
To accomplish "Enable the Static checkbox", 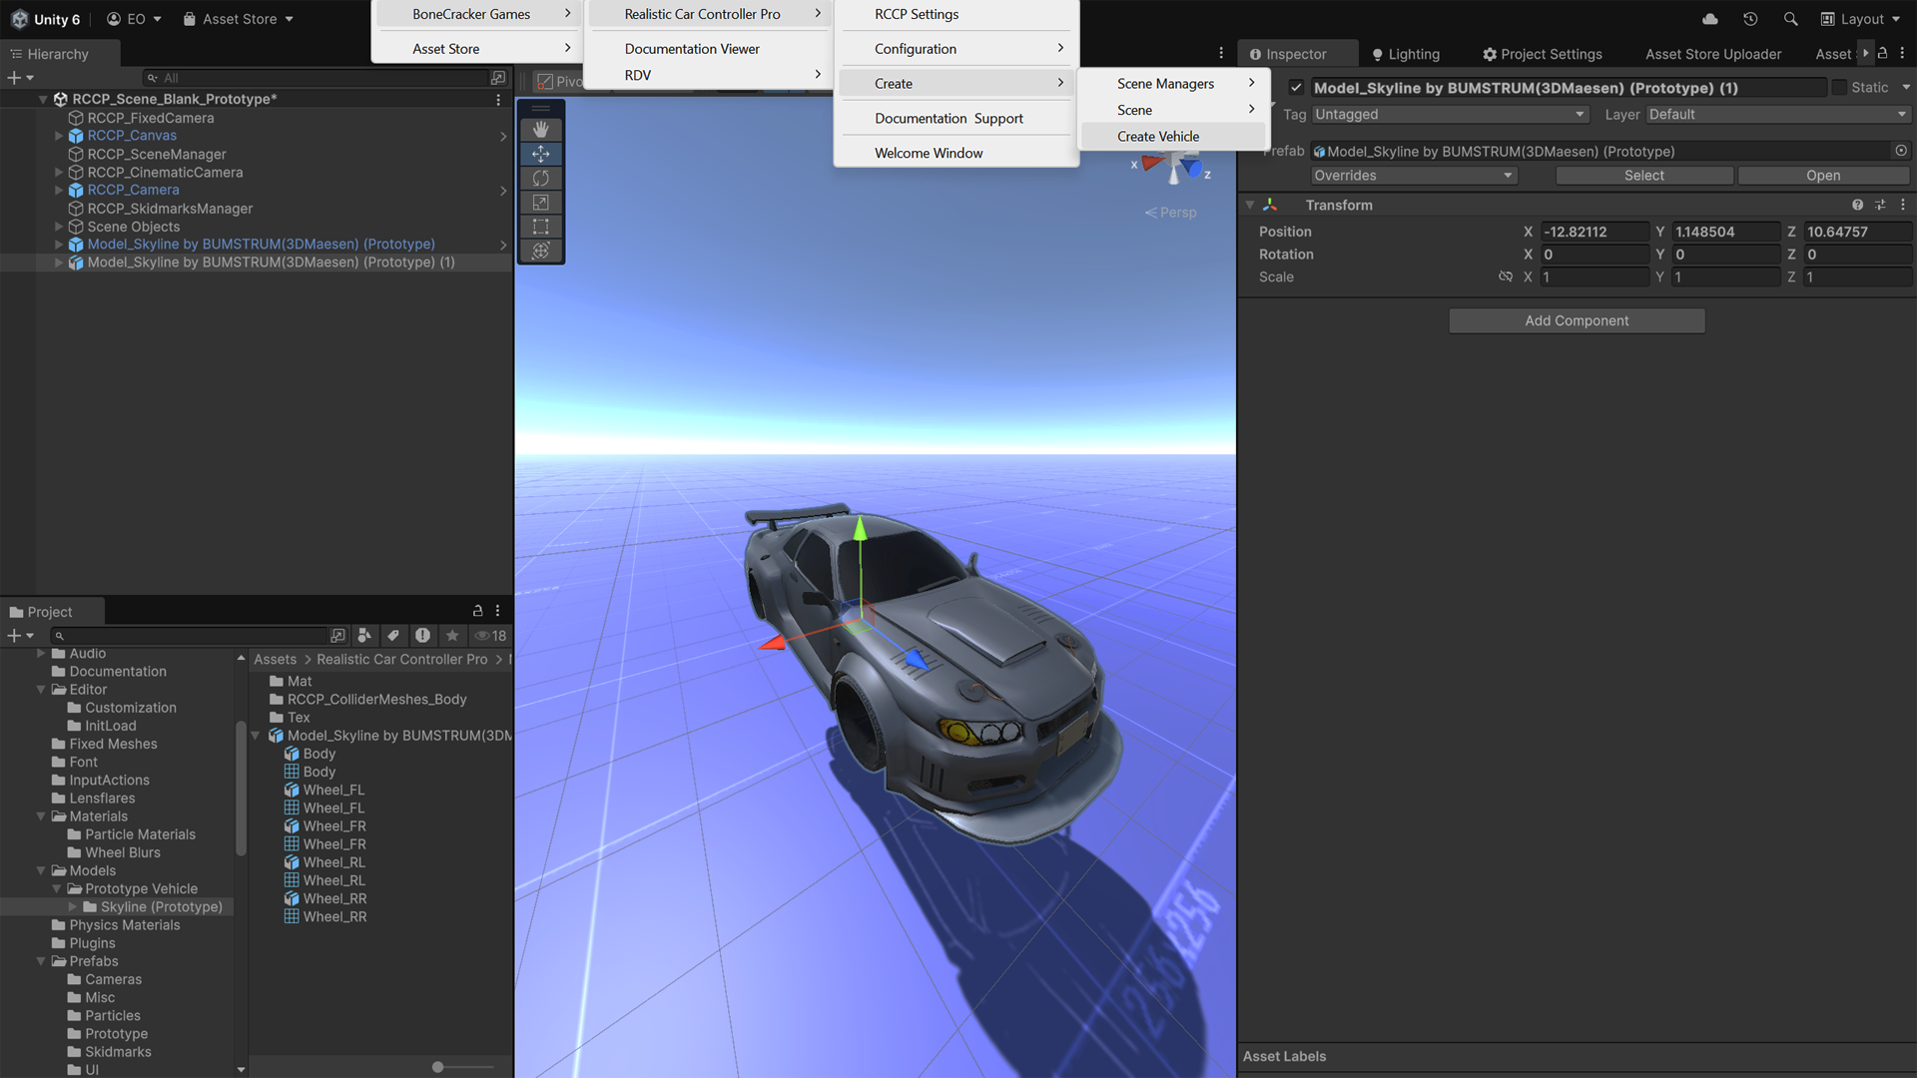I will [1839, 88].
